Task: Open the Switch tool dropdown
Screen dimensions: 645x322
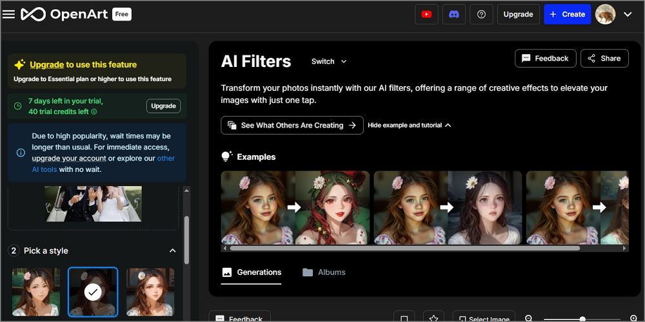Action: click(x=329, y=61)
